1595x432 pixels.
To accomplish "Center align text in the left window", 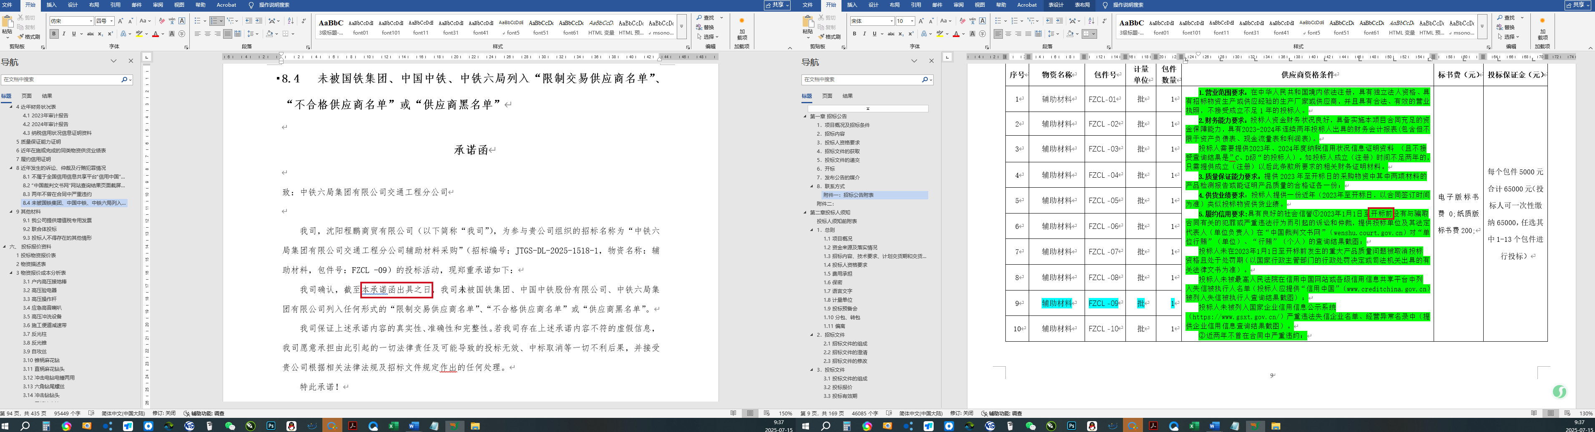I will coord(207,33).
